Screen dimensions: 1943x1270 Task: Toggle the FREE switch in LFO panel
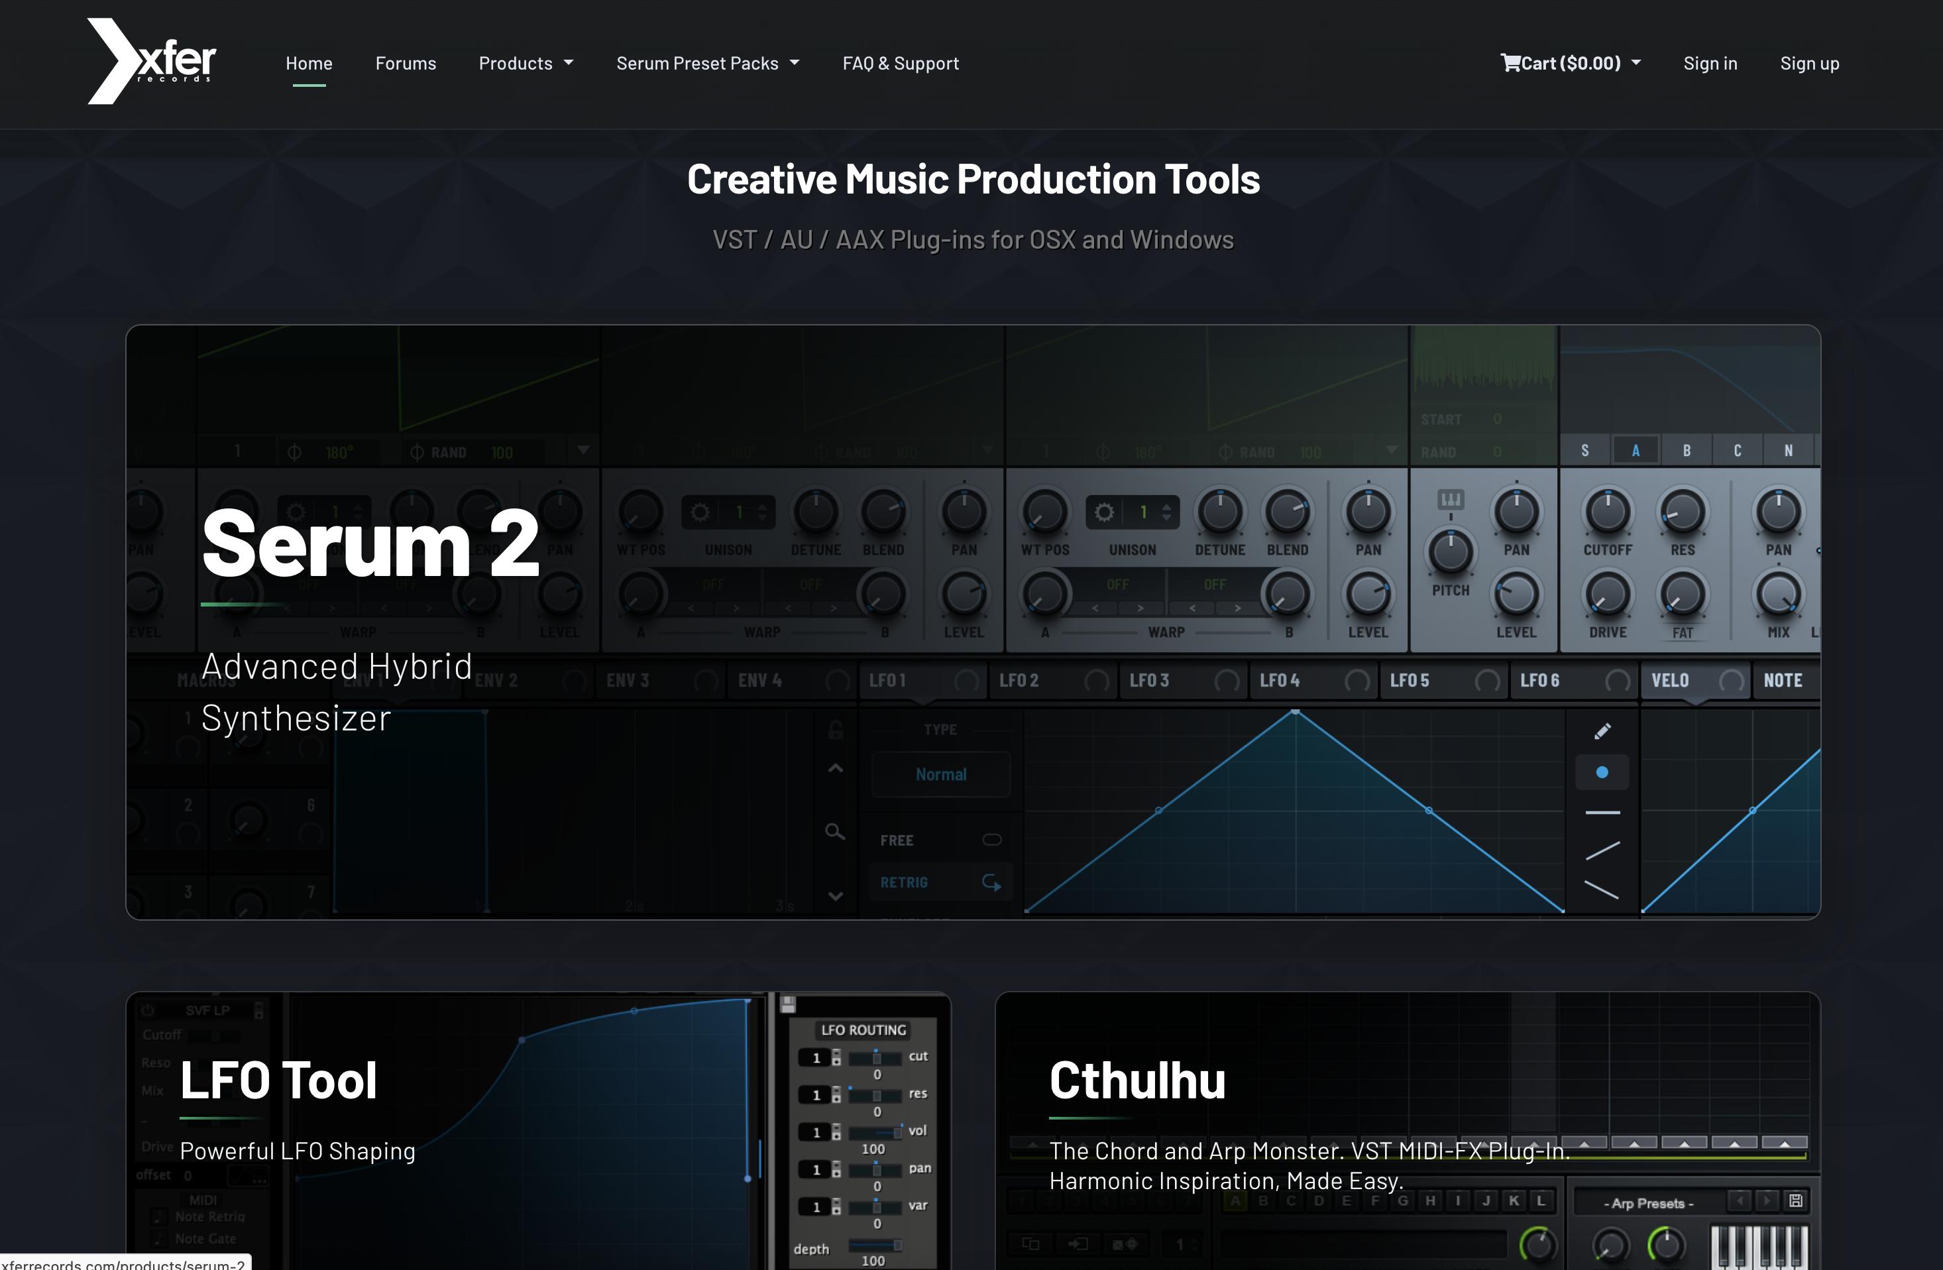point(991,840)
